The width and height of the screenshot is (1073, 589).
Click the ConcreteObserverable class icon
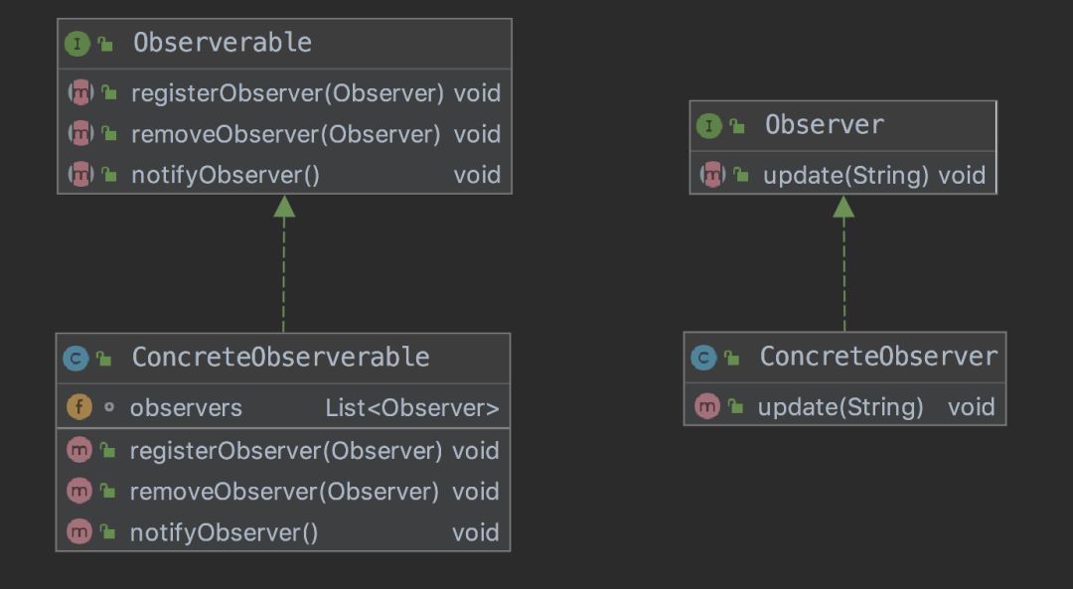point(76,359)
